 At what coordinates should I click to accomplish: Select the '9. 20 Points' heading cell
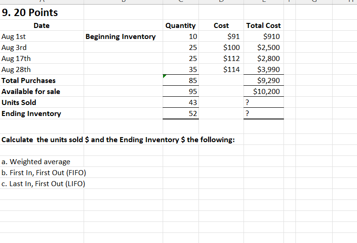pos(42,12)
